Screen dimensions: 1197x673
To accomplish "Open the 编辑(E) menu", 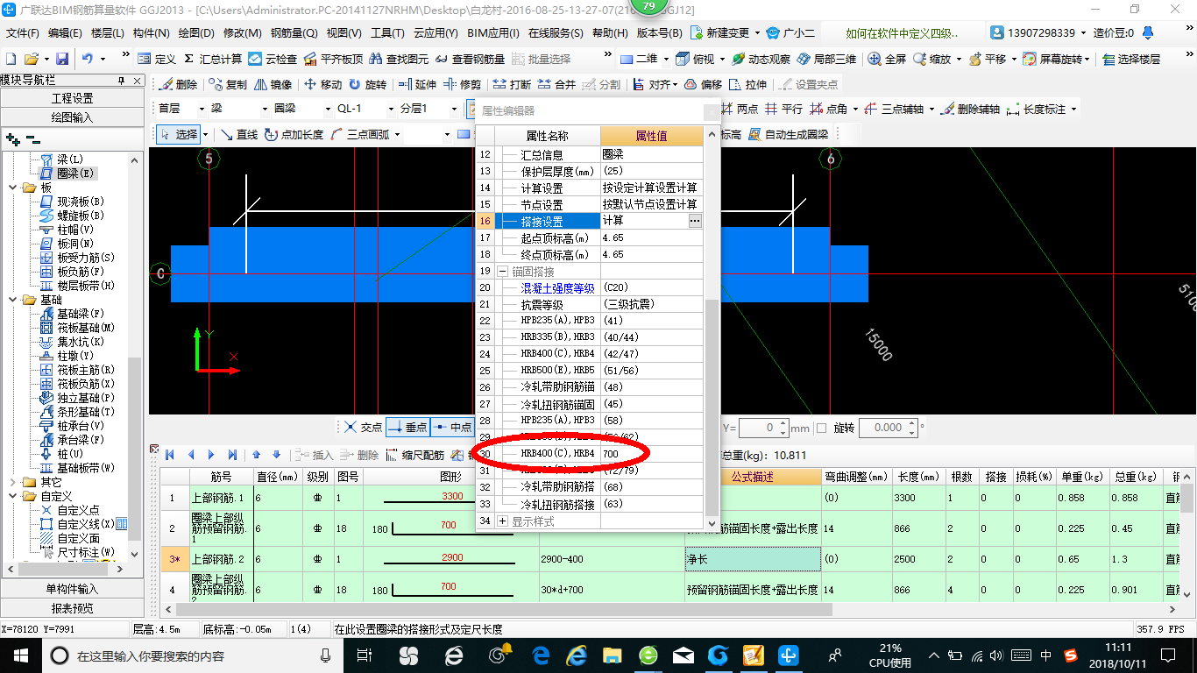I will (65, 33).
